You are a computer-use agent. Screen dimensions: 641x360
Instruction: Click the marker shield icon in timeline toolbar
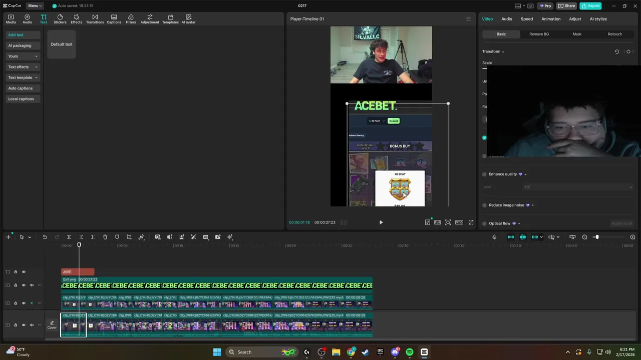click(x=117, y=237)
